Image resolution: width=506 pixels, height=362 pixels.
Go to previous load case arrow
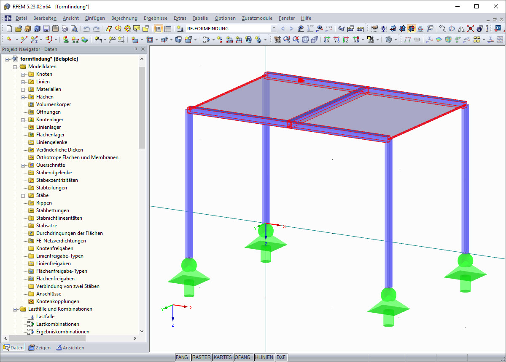[283, 29]
